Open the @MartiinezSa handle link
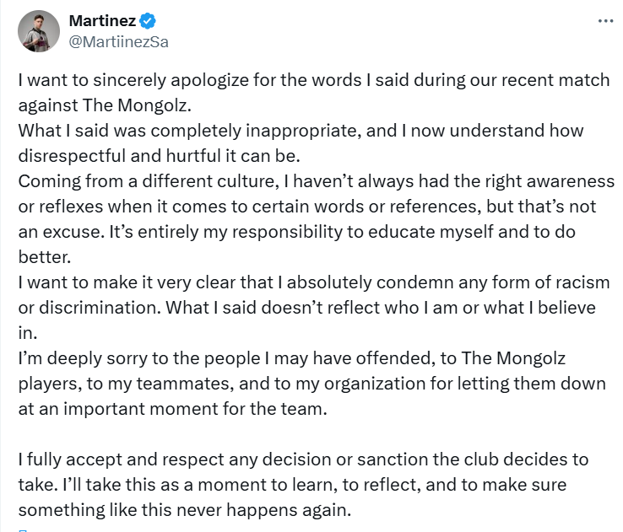The width and height of the screenshot is (623, 532). (118, 41)
